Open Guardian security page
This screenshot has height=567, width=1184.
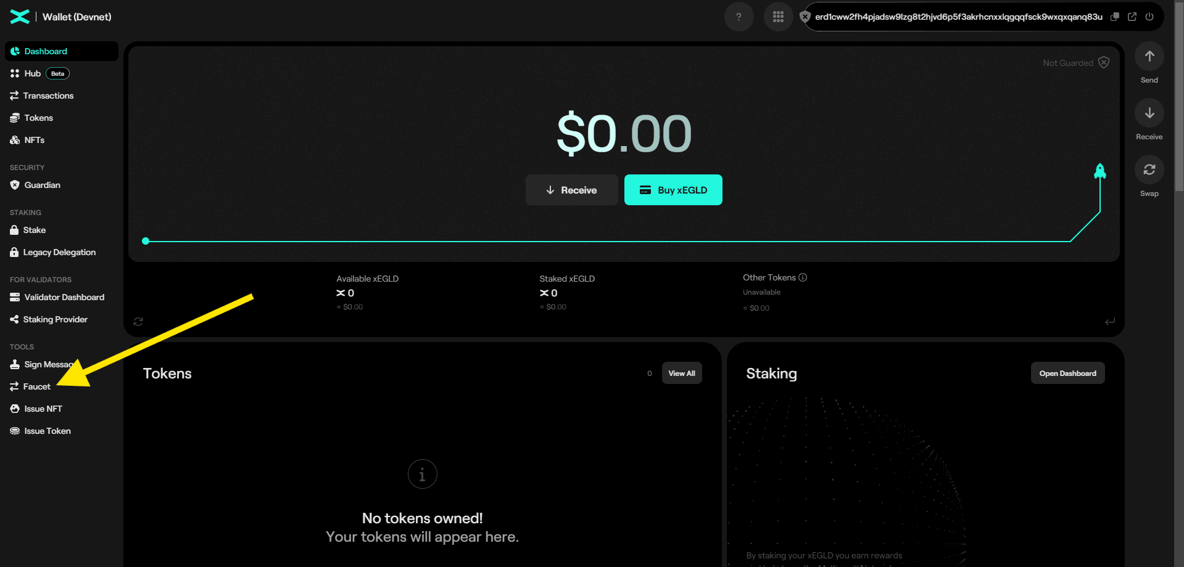pyautogui.click(x=62, y=185)
